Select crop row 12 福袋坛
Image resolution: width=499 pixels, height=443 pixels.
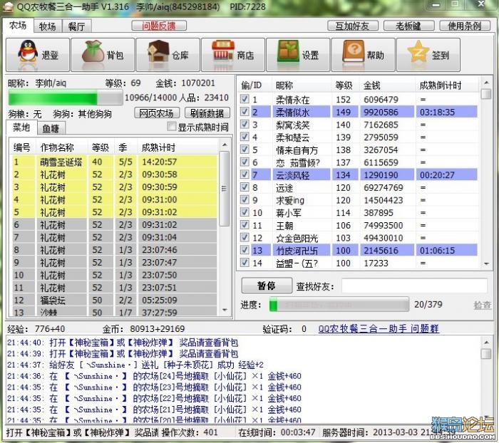tap(115, 301)
